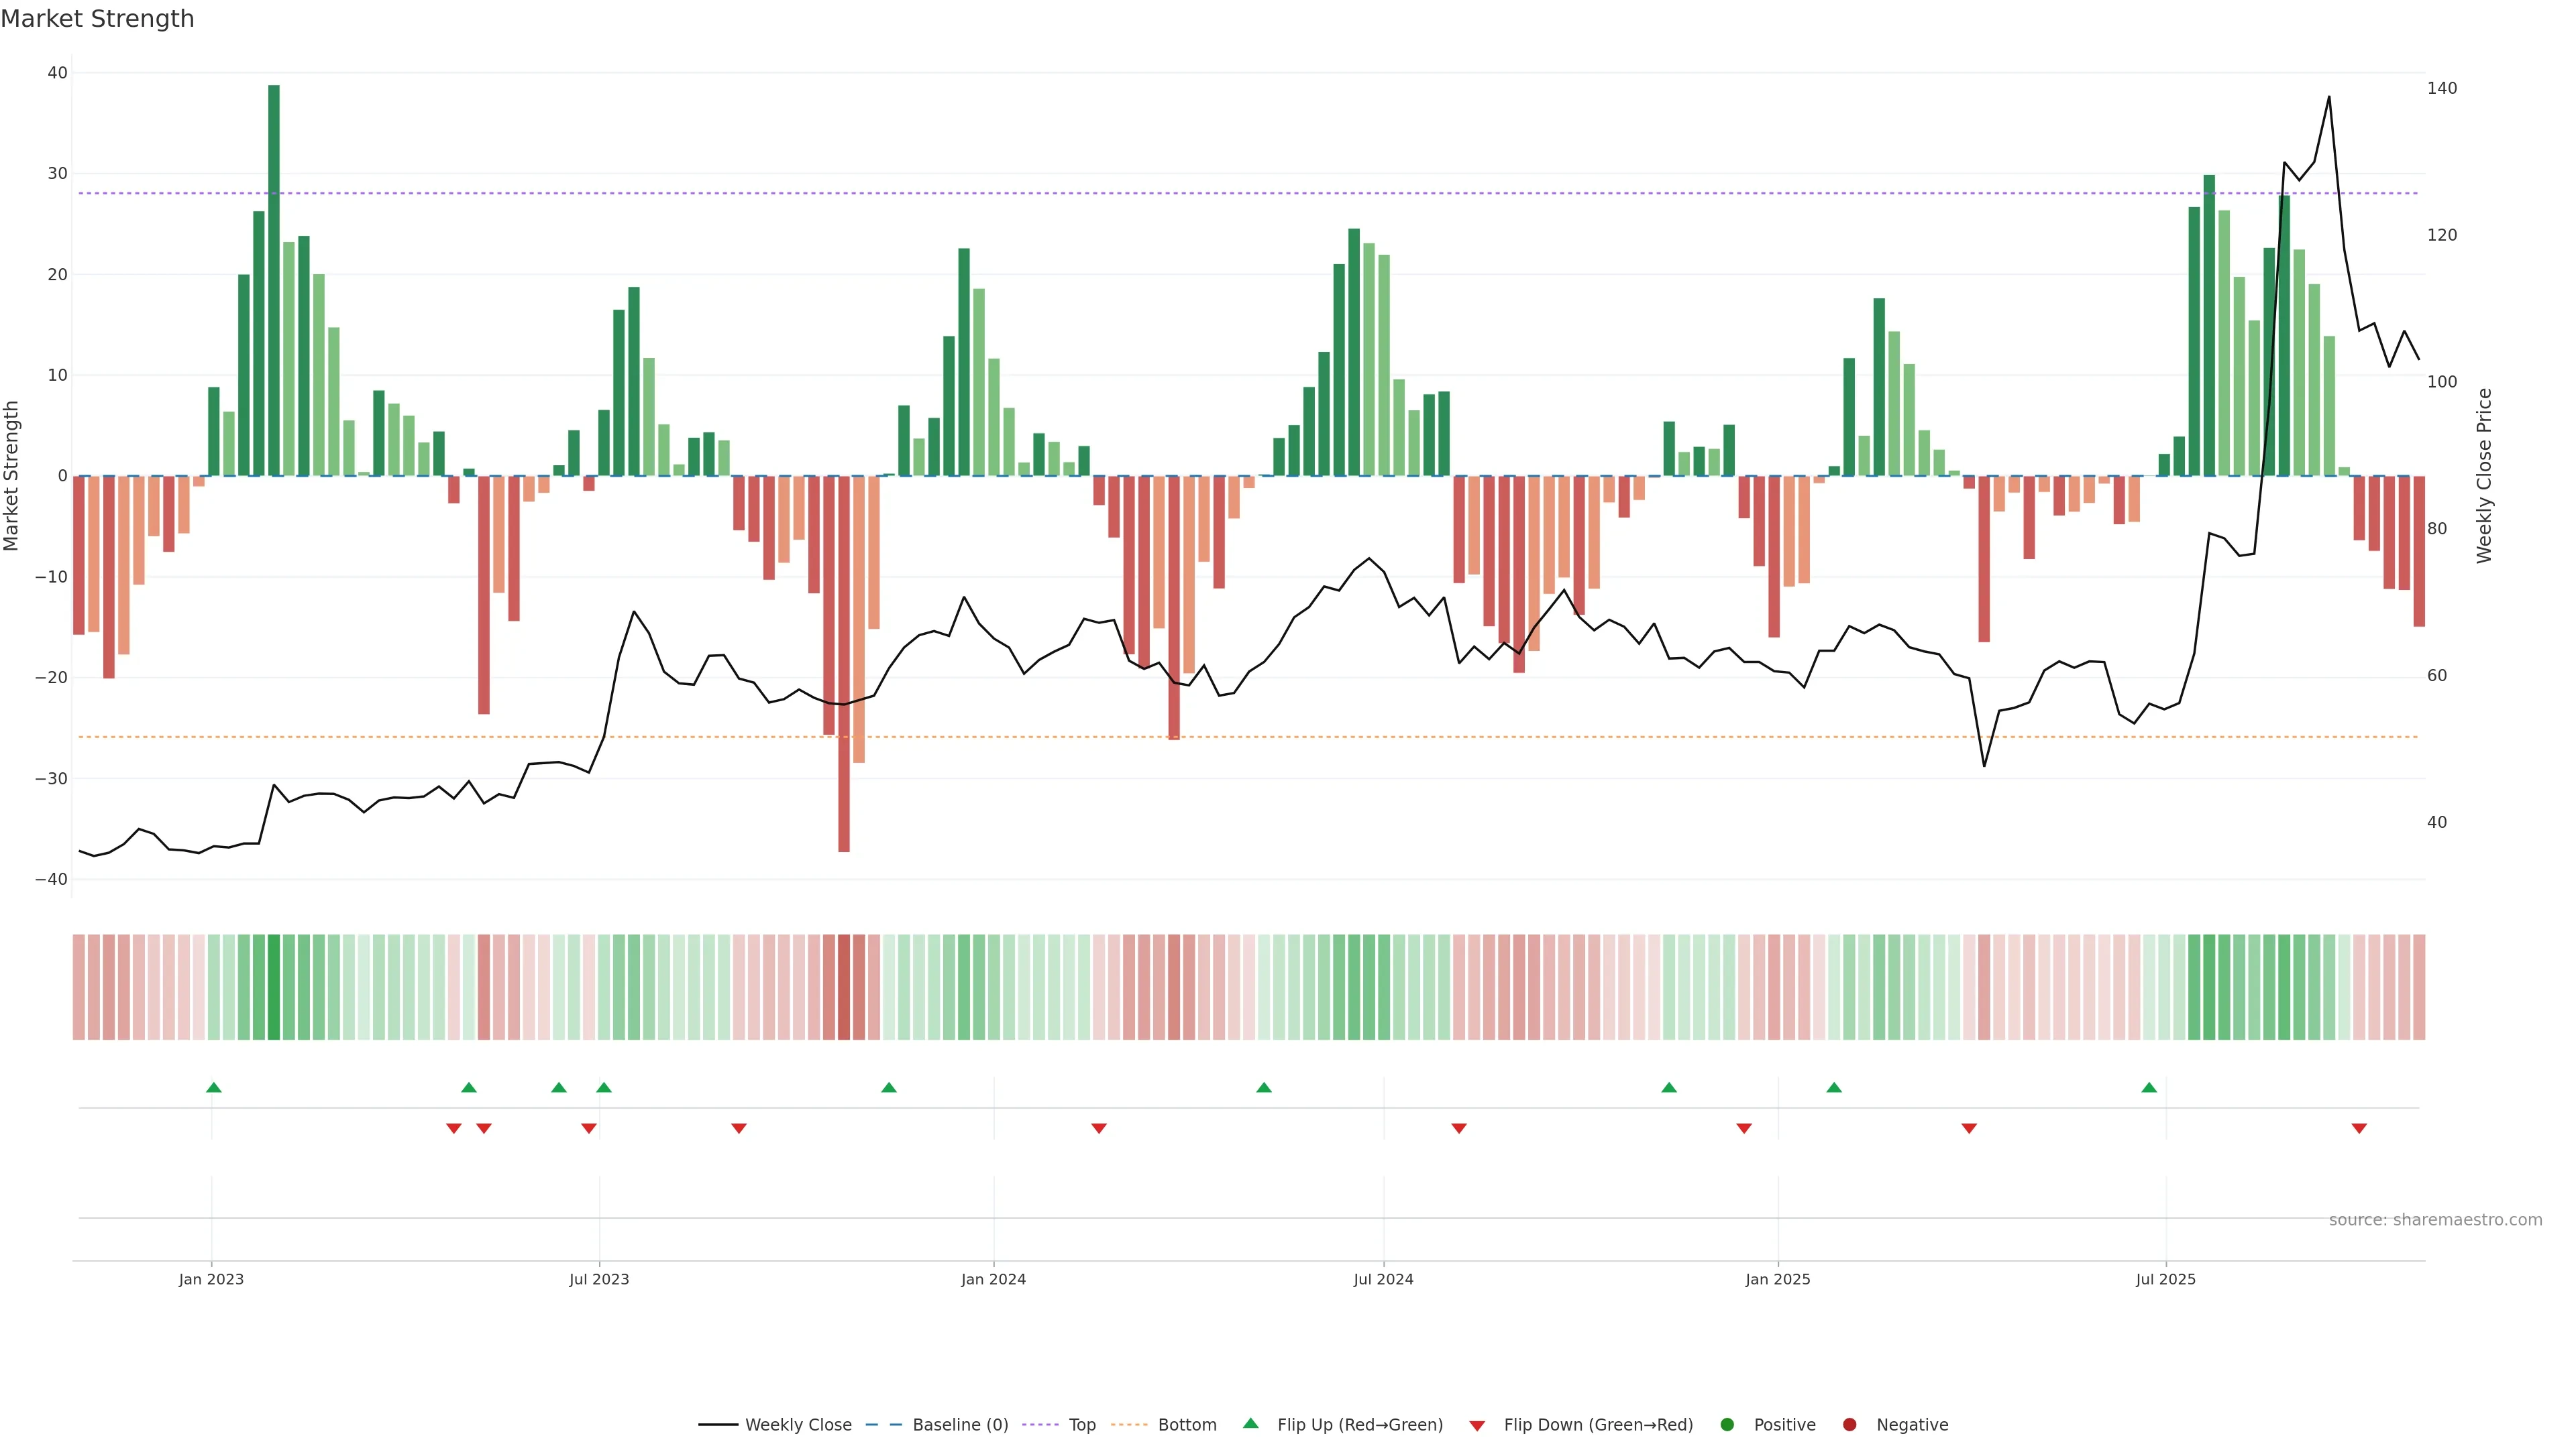Click the Positive green circle legend icon

click(x=1727, y=1424)
